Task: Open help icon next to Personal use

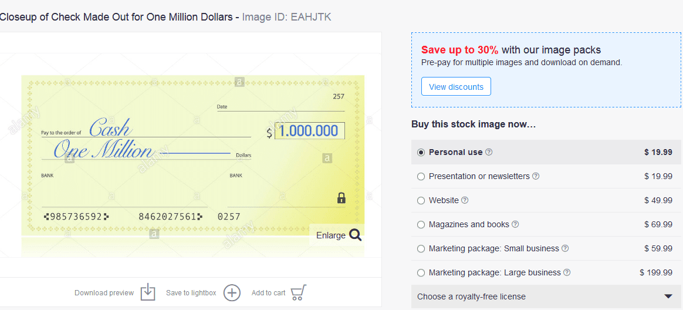Action: point(489,152)
